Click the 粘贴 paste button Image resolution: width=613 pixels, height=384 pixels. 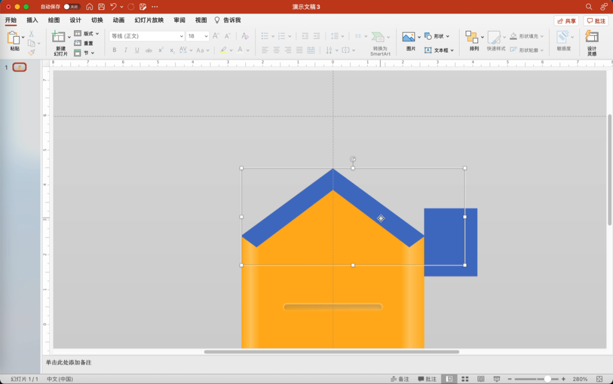[x=14, y=41]
